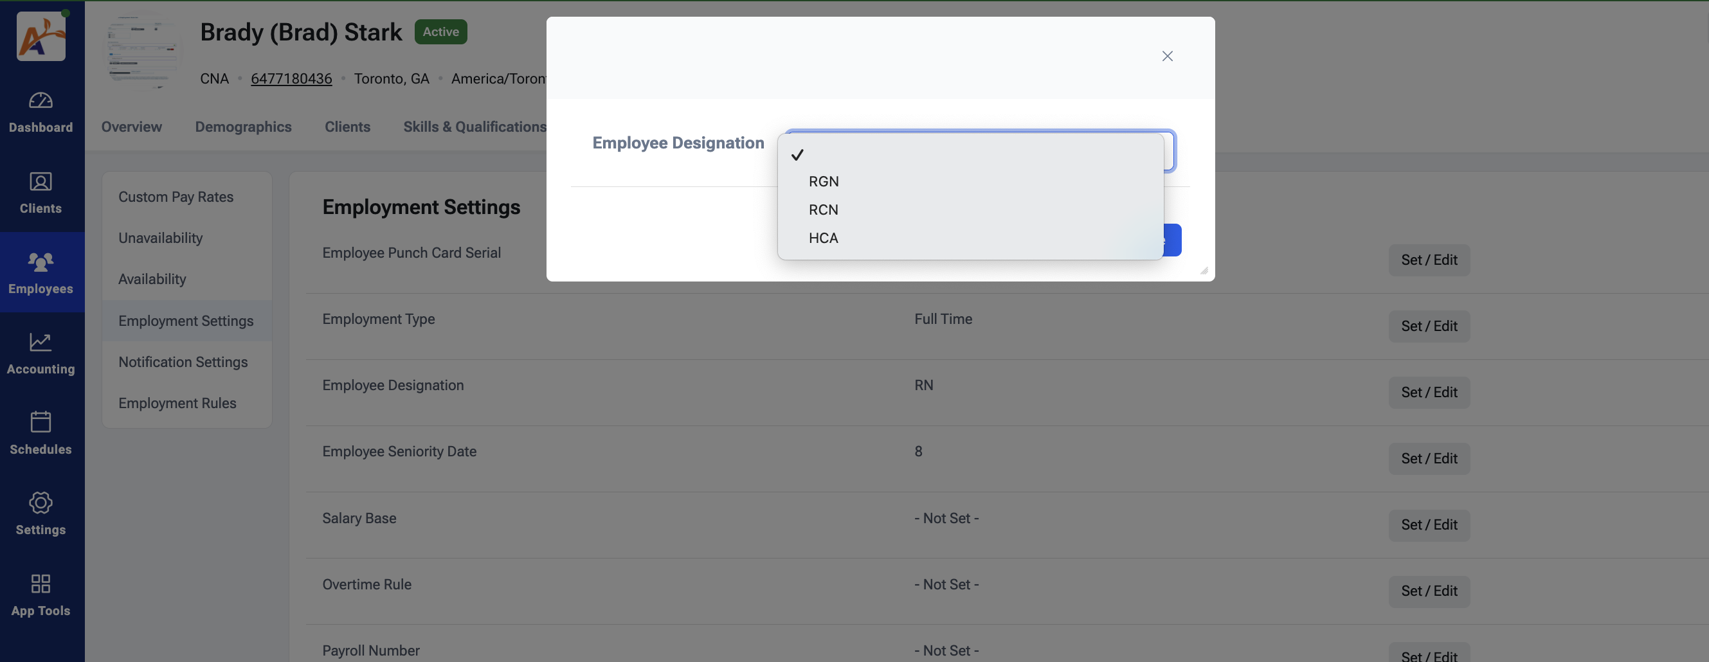
Task: Click Brady Stark's profile thumbnail
Action: [x=144, y=49]
